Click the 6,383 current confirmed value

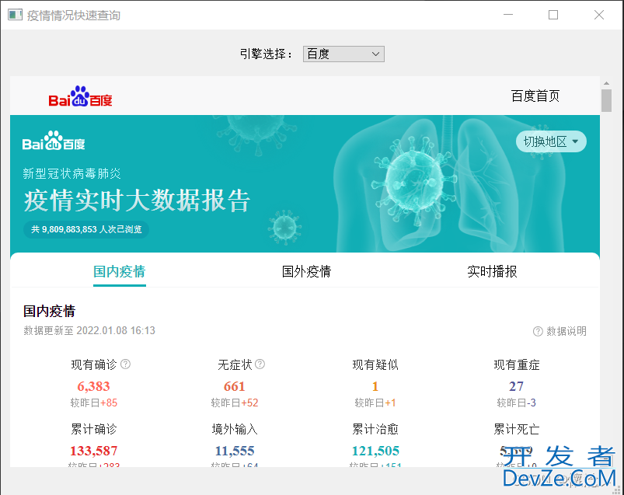coord(93,386)
